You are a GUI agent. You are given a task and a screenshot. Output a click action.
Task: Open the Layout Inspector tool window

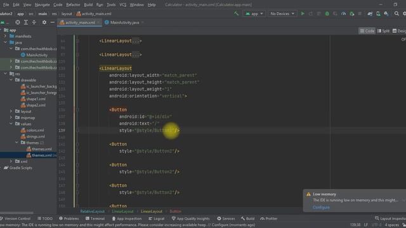pyautogui.click(x=390, y=218)
